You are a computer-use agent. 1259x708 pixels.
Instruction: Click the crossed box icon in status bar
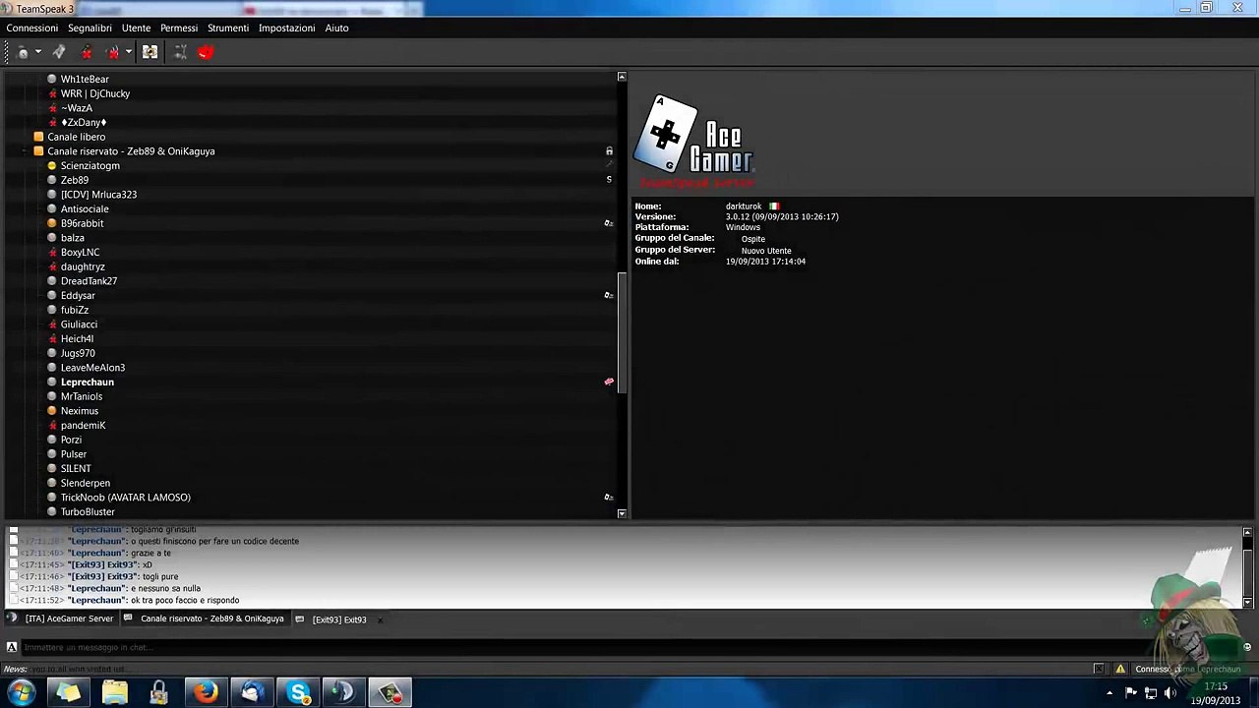click(1099, 669)
